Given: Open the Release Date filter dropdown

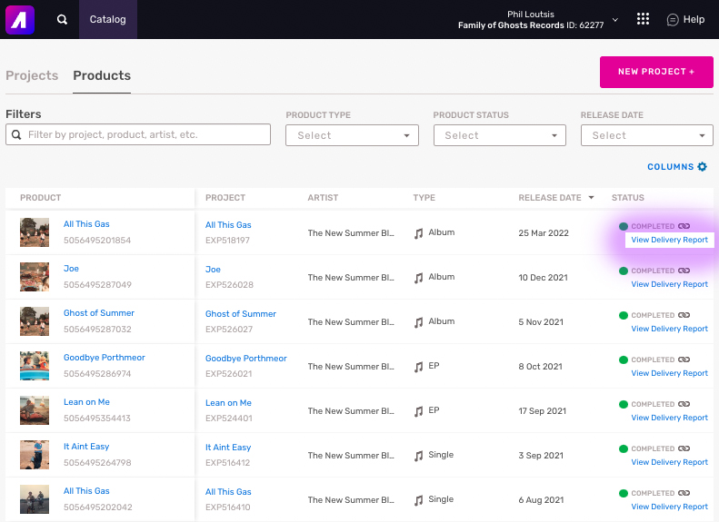Looking at the screenshot, I should coord(646,135).
